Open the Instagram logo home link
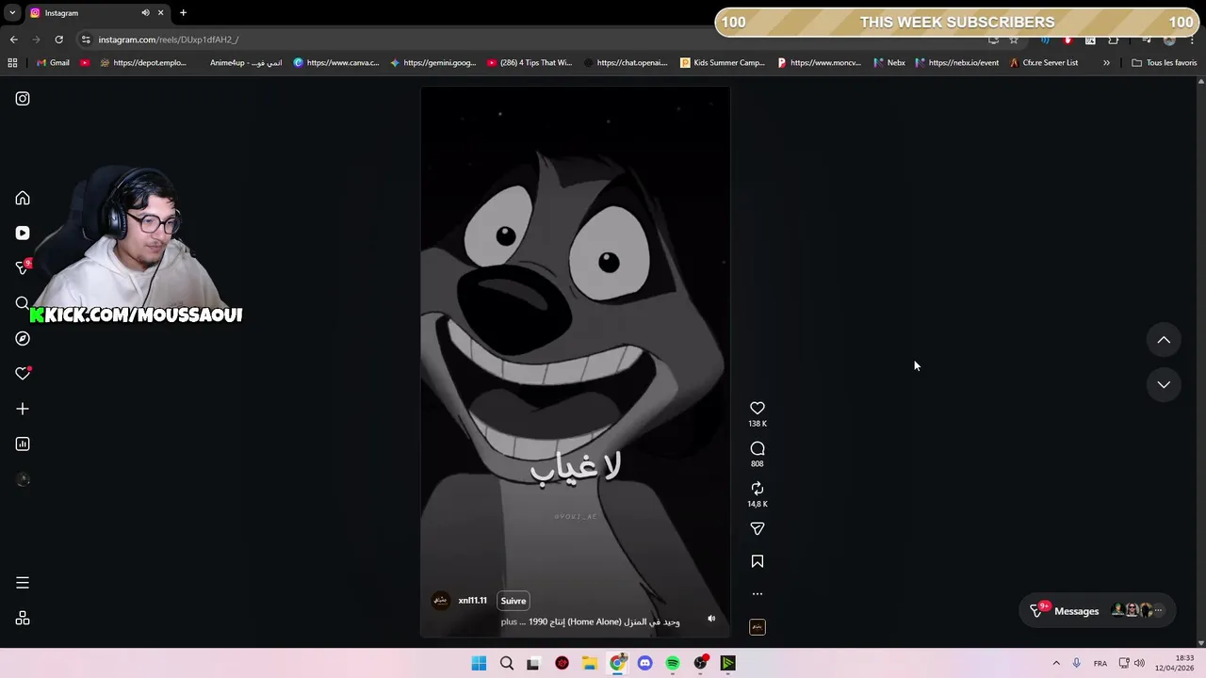 coord(23,99)
